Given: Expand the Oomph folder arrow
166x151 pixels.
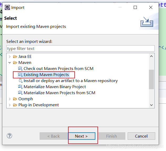Looking at the screenshot, I should click(x=10, y=99).
